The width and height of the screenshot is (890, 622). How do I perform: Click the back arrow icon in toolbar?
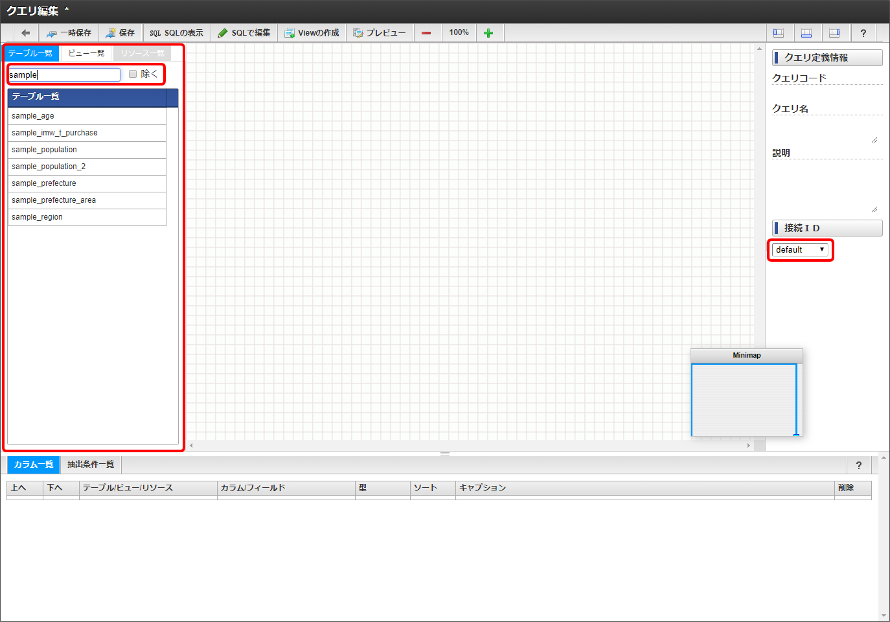tap(26, 33)
